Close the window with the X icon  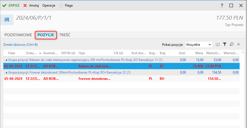241,5
